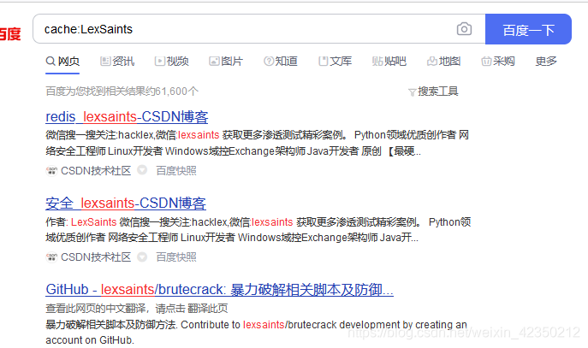
Task: Click the camera image-search icon
Action: tap(464, 29)
